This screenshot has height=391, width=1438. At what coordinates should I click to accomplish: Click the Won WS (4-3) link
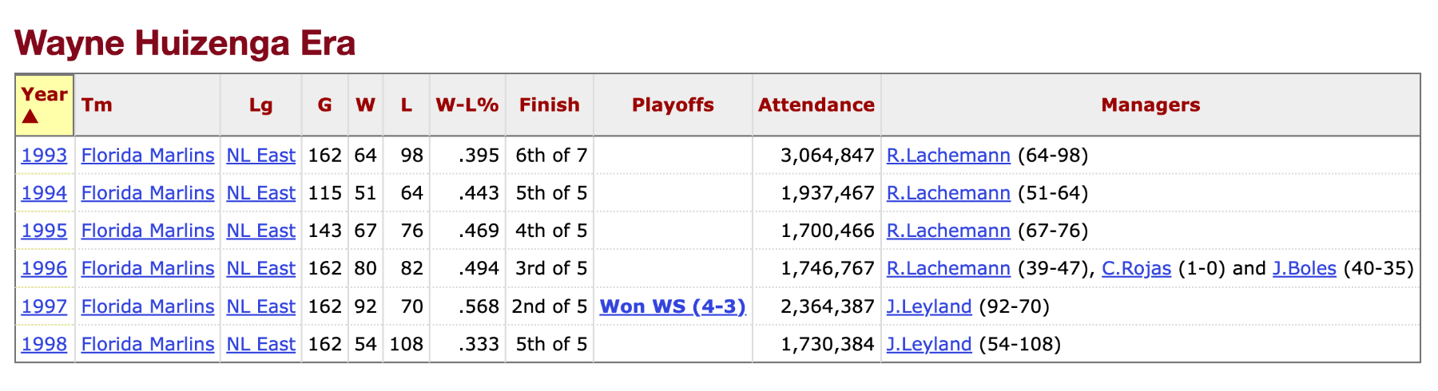(673, 306)
